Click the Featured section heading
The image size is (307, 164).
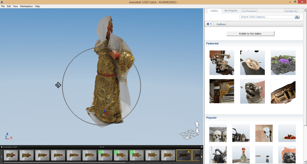(212, 44)
